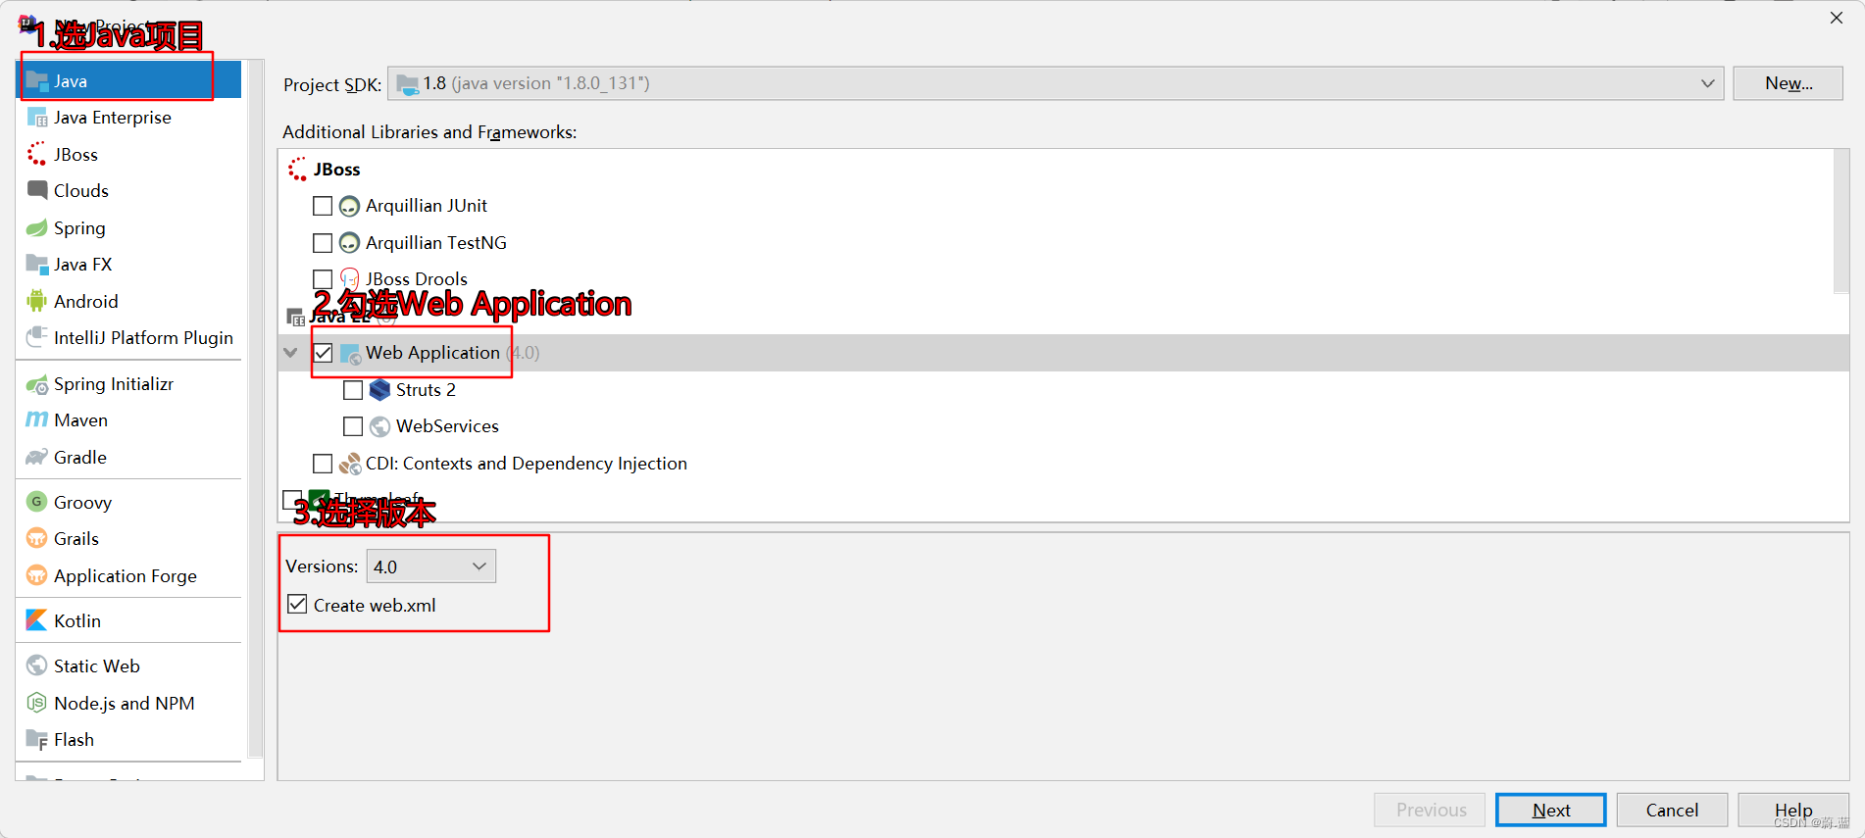Click the Help button
The height and width of the screenshot is (838, 1865).
tap(1793, 810)
